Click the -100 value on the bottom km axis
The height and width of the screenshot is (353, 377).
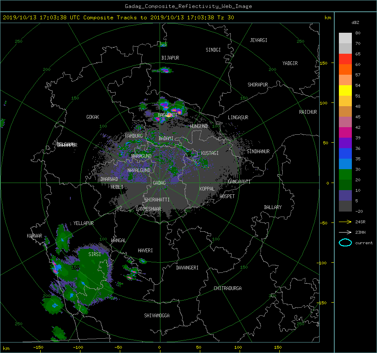77,348
